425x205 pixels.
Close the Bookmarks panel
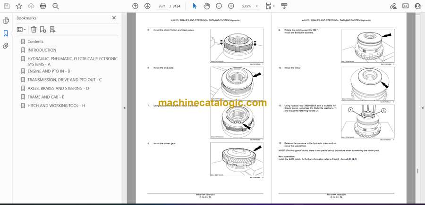[114, 17]
